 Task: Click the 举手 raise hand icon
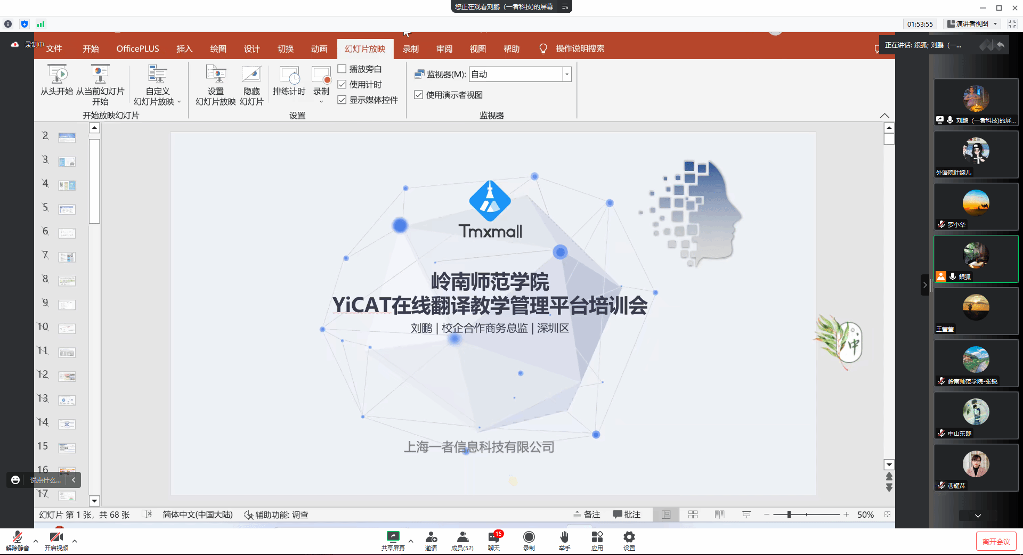pos(564,537)
